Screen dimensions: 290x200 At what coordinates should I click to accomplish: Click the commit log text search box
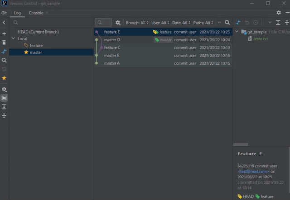tap(103, 23)
